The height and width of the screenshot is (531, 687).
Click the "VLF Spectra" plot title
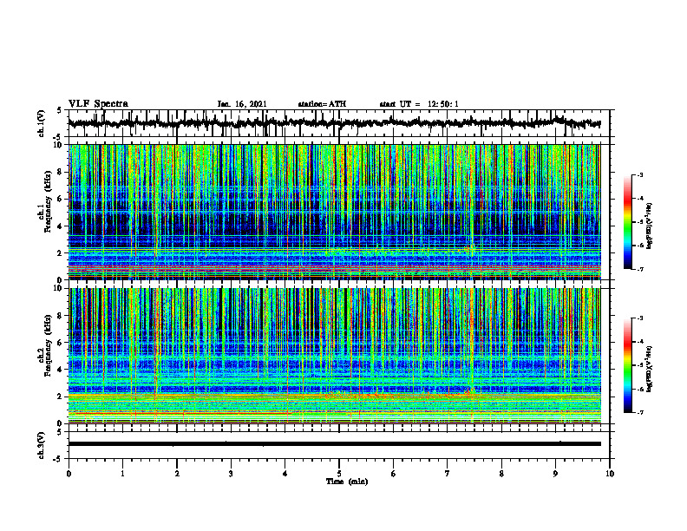coord(98,104)
